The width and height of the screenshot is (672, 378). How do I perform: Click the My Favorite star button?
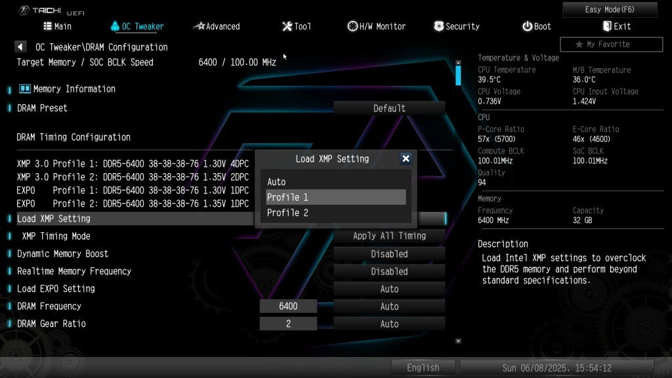coord(611,45)
